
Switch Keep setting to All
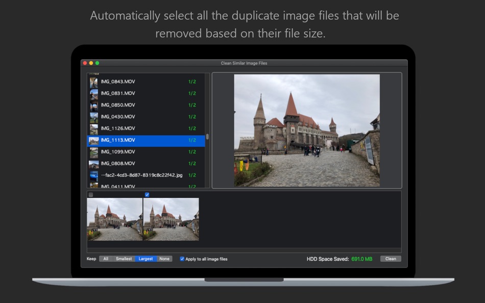106,259
